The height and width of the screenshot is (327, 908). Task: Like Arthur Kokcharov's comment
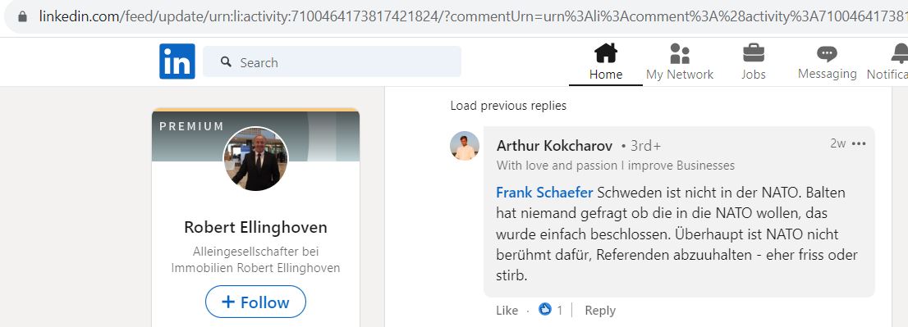pos(507,311)
